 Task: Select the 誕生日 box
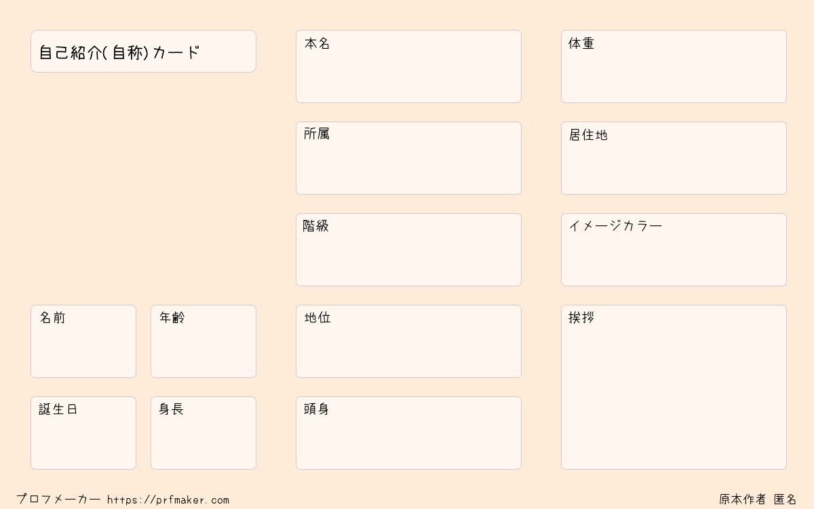point(83,433)
